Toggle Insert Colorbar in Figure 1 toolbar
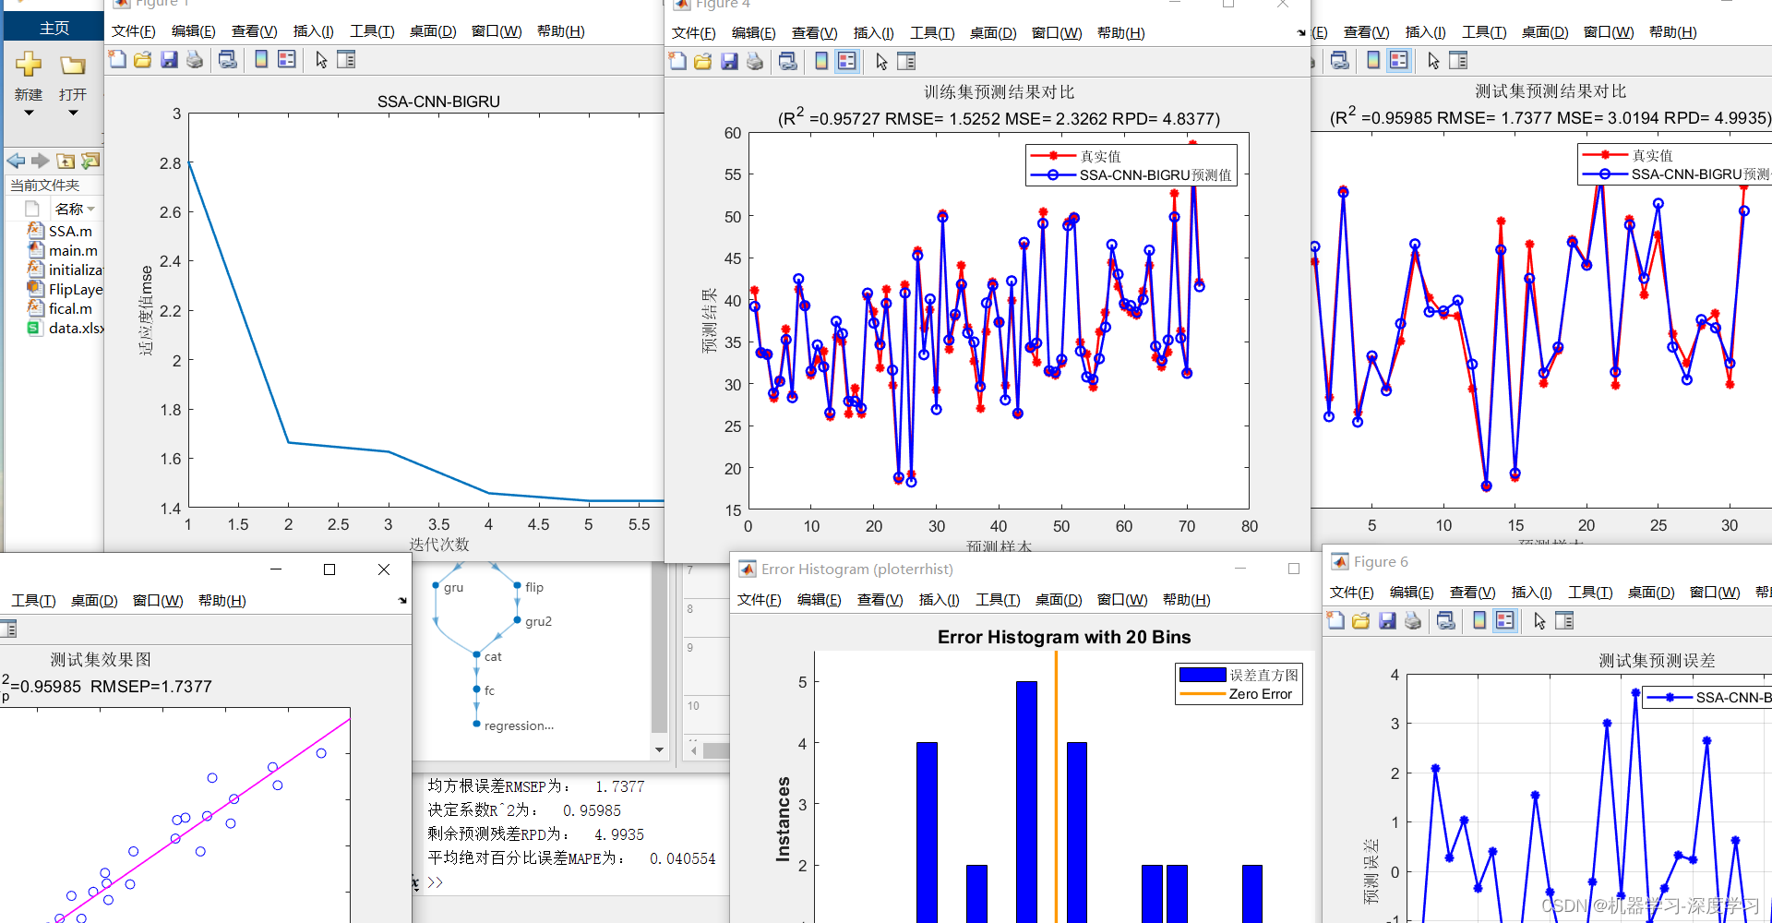Image resolution: width=1772 pixels, height=923 pixels. [261, 60]
